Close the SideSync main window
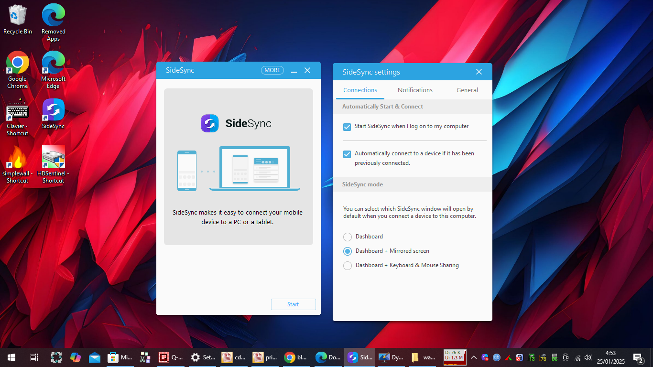653x367 pixels. point(307,70)
